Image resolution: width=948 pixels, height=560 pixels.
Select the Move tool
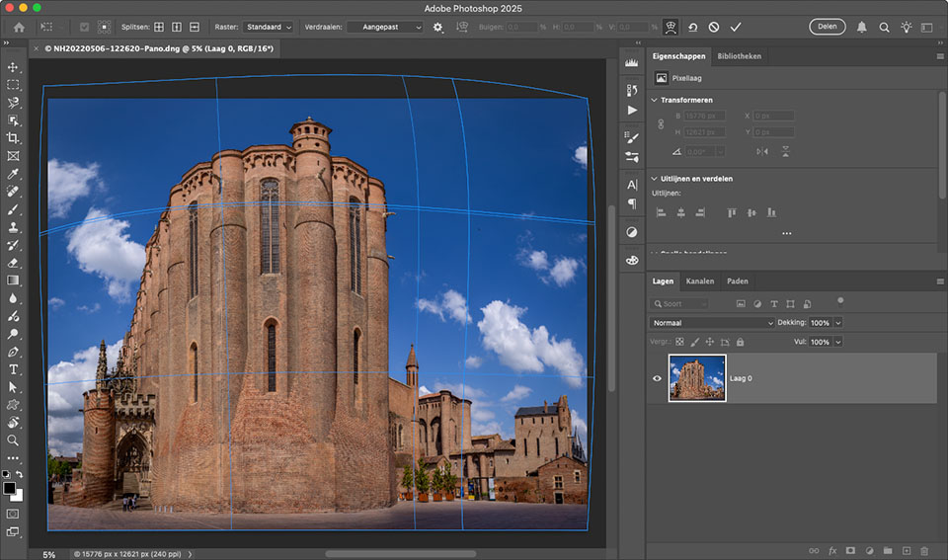click(x=13, y=67)
